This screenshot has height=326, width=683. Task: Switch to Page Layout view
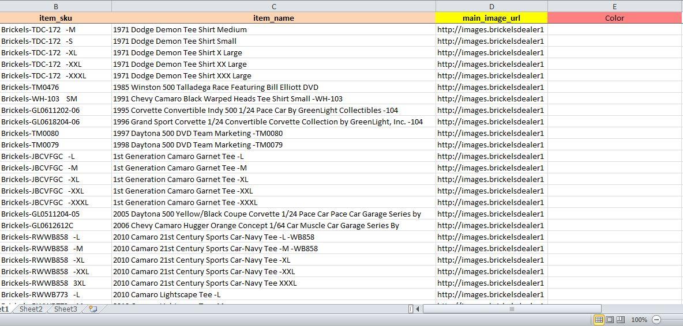610,320
